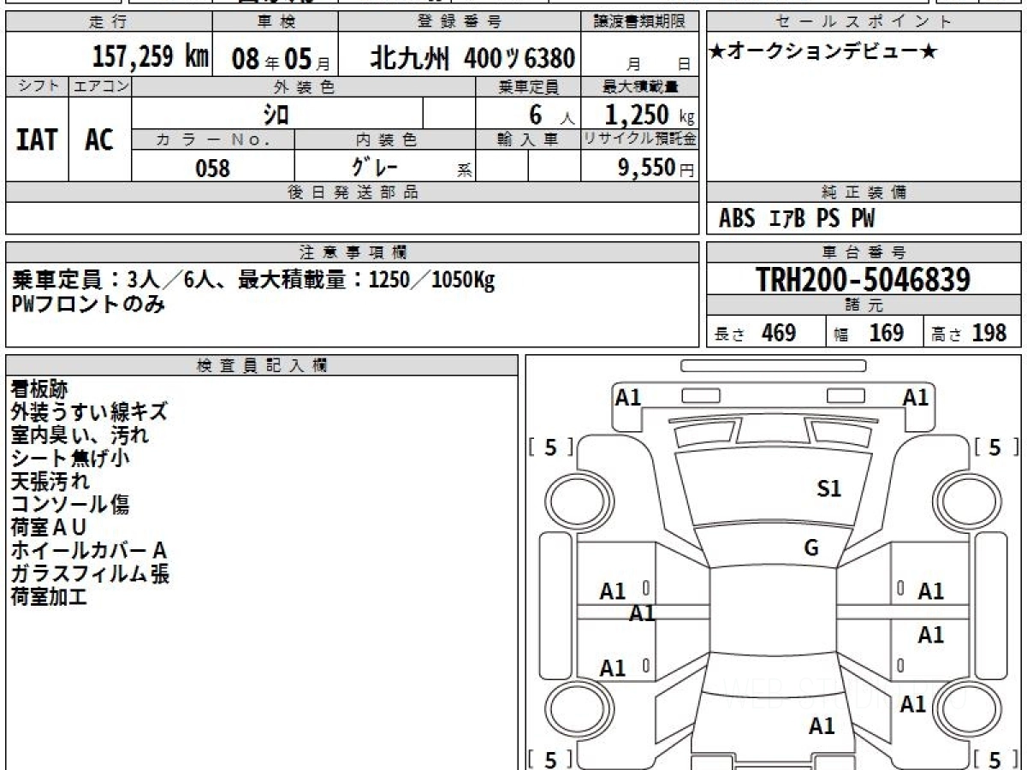Click the upper-left wheel circle in the diagram
1027x770 pixels.
click(572, 499)
